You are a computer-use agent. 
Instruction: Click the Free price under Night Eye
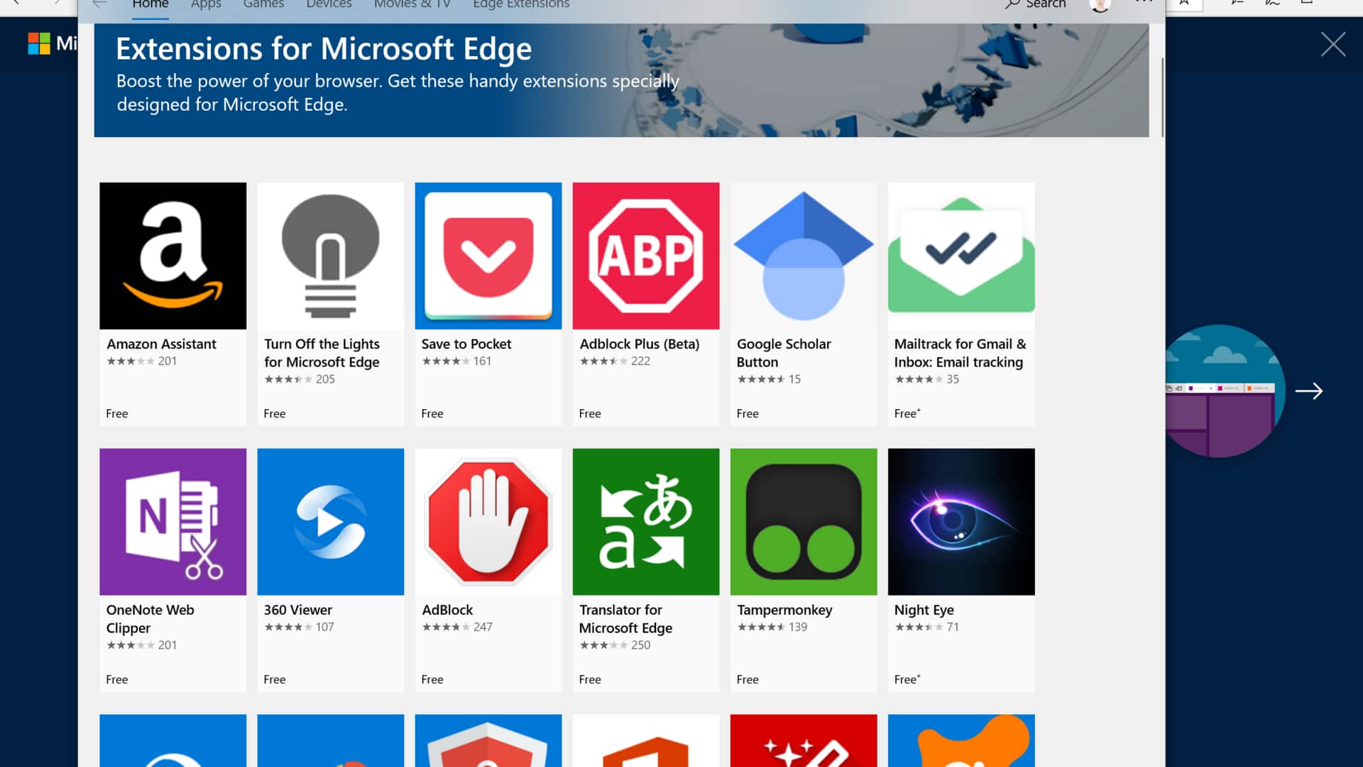(907, 679)
